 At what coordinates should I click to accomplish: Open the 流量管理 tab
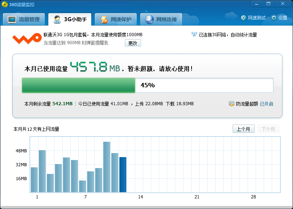pyautogui.click(x=24, y=19)
